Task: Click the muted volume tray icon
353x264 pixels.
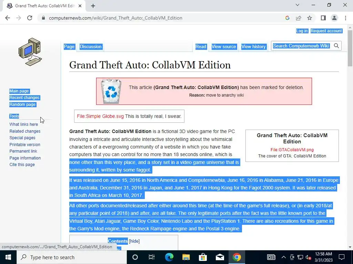Action: [309, 257]
